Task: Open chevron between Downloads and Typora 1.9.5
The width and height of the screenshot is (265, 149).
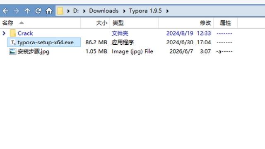Action: pyautogui.click(x=124, y=11)
